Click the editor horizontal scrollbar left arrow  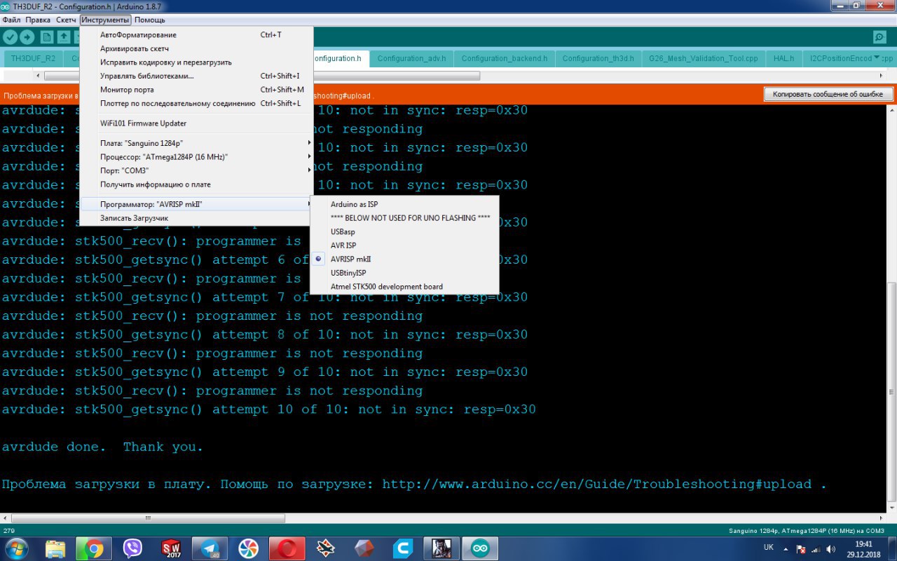coord(38,75)
